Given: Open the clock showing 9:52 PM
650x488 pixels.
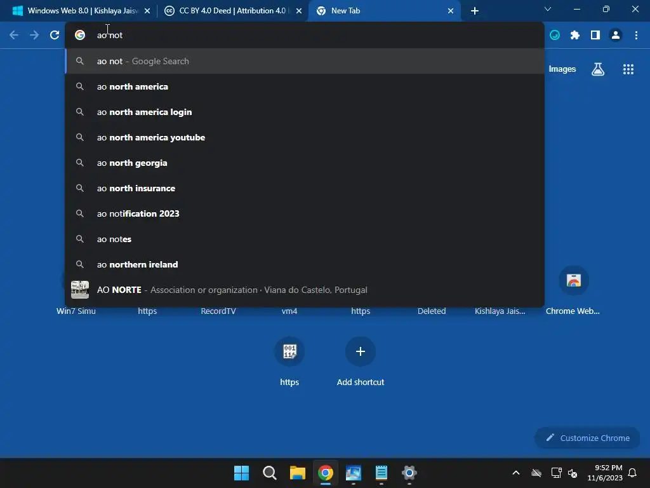Looking at the screenshot, I should 605,473.
